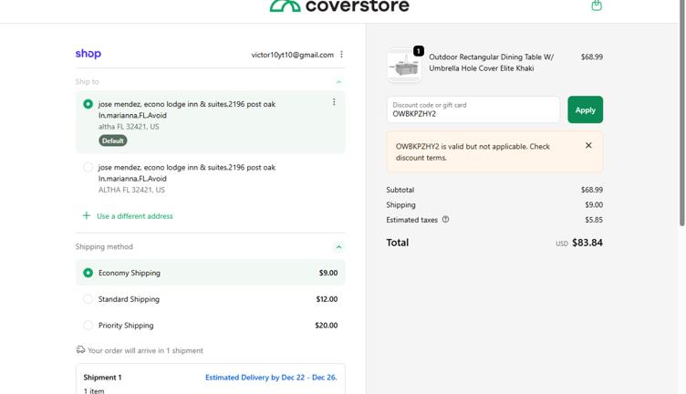Click the Shipment 1 heading
The width and height of the screenshot is (686, 394).
tap(102, 378)
